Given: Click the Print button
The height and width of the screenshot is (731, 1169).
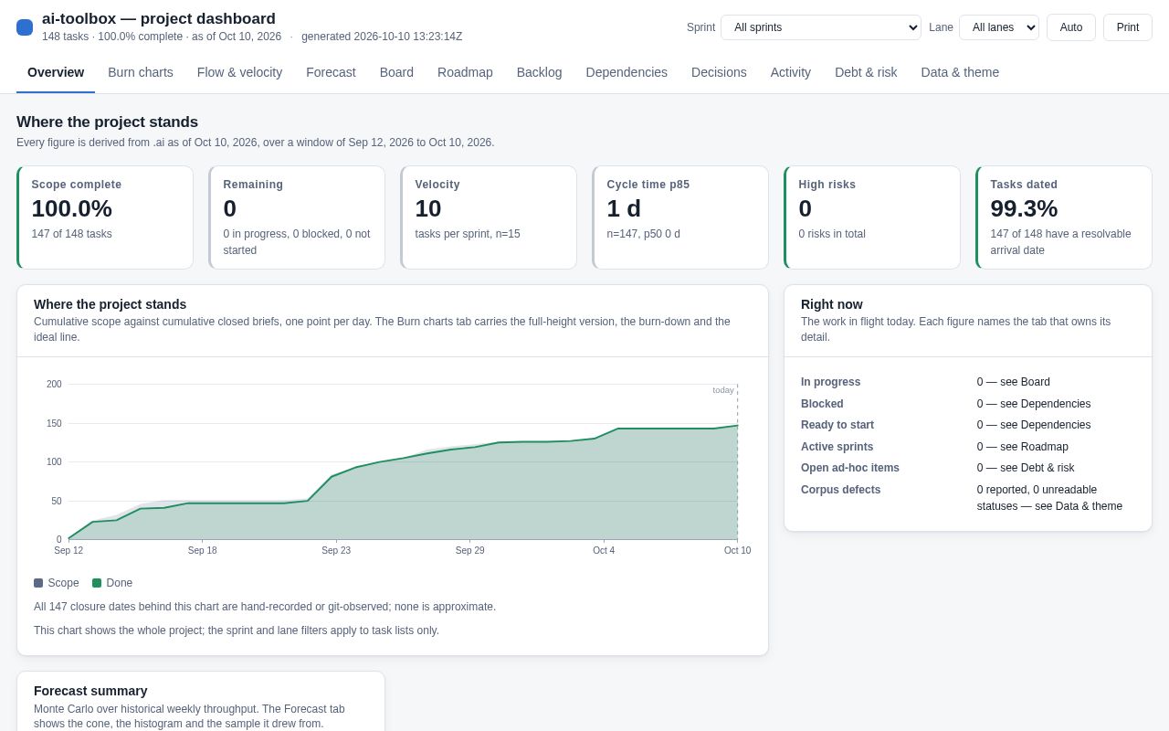Looking at the screenshot, I should click(1128, 27).
